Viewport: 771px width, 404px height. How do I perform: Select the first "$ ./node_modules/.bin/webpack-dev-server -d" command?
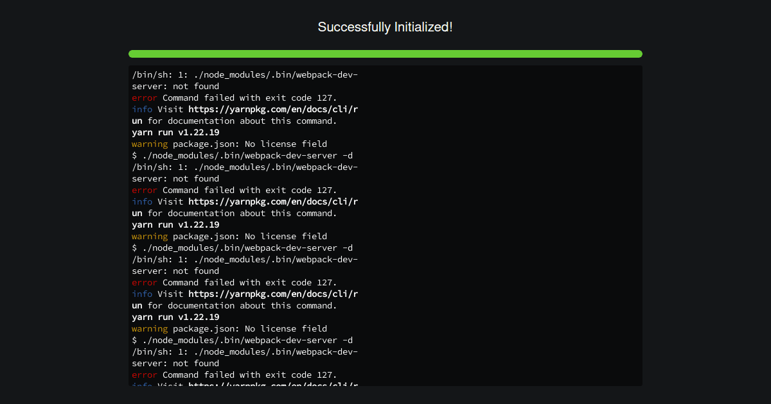pos(242,155)
